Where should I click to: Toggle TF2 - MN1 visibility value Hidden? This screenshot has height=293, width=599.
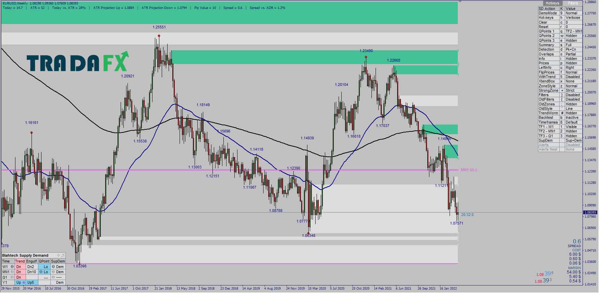tap(573, 131)
